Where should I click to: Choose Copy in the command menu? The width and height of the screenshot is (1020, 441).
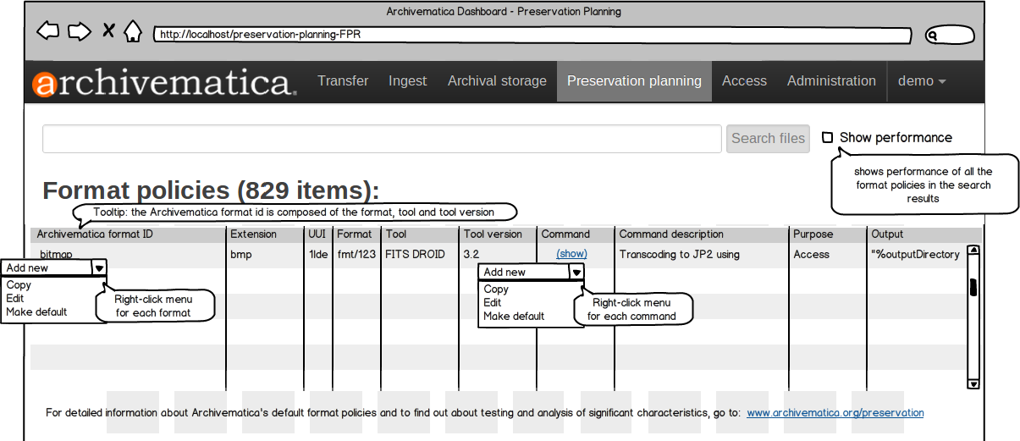coord(496,289)
